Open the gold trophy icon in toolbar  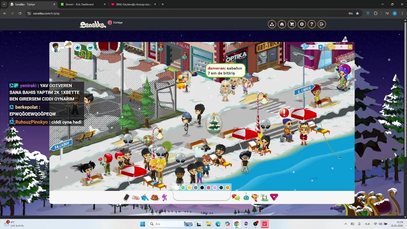[x=255, y=198]
